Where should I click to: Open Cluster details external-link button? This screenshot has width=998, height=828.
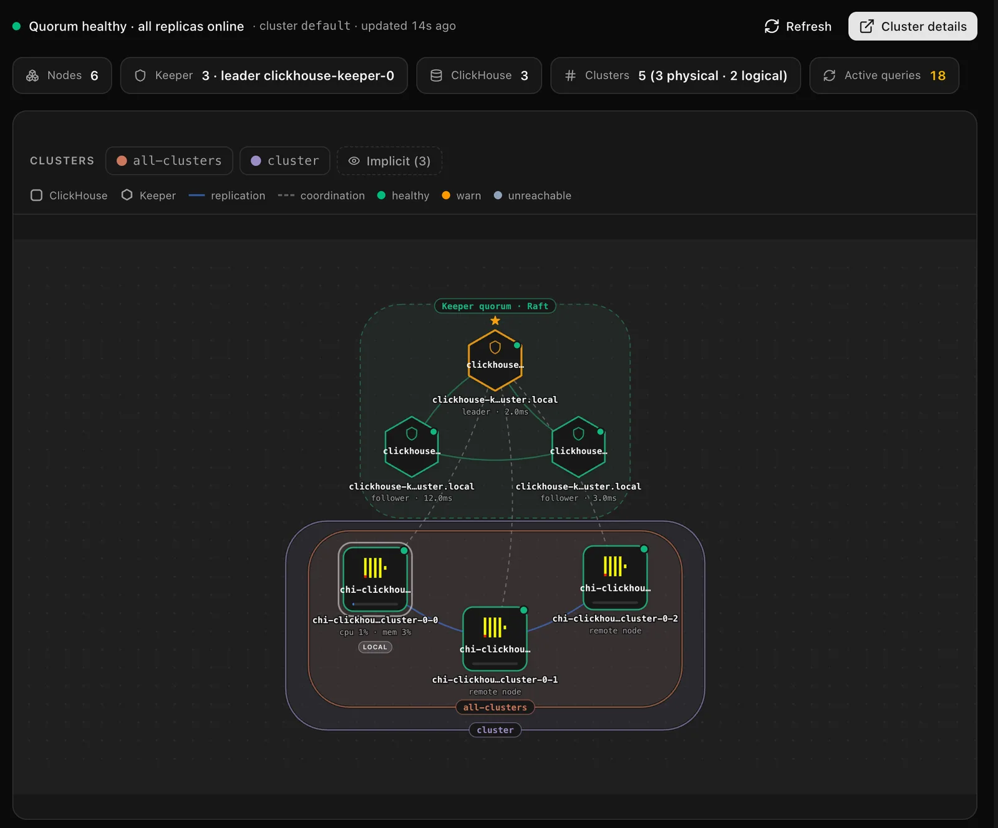click(913, 26)
